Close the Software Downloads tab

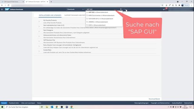(47, 2)
